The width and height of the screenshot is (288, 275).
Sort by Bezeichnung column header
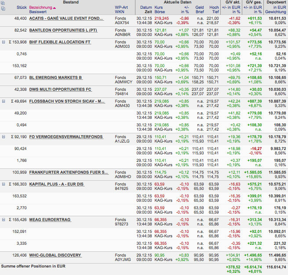40,7
